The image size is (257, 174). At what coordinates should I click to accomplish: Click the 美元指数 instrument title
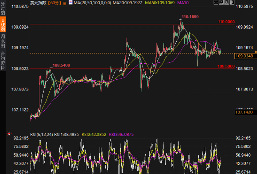[x=39, y=3]
